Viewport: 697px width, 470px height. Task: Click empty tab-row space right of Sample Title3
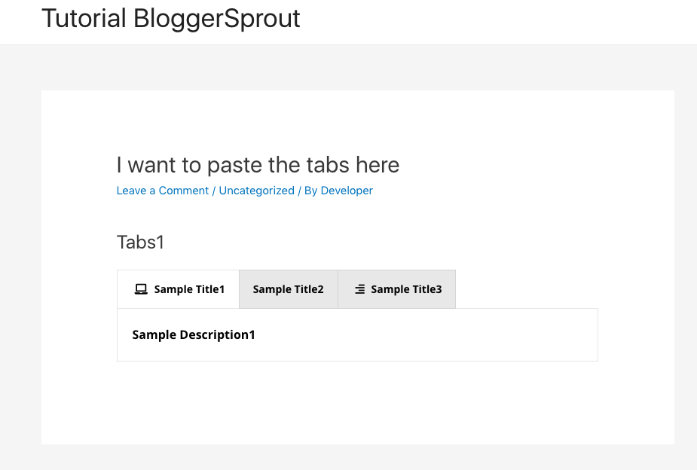527,289
